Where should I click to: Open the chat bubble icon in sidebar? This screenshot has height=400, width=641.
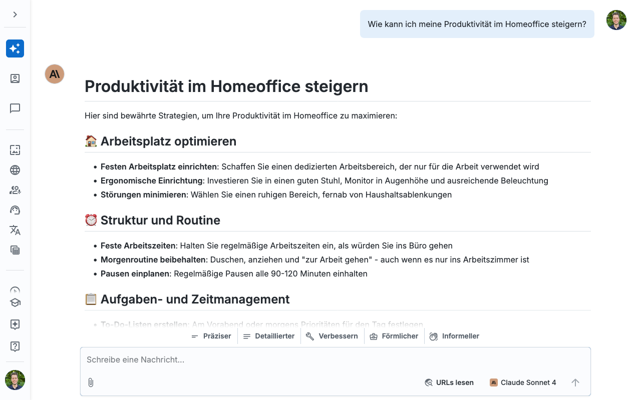15,108
